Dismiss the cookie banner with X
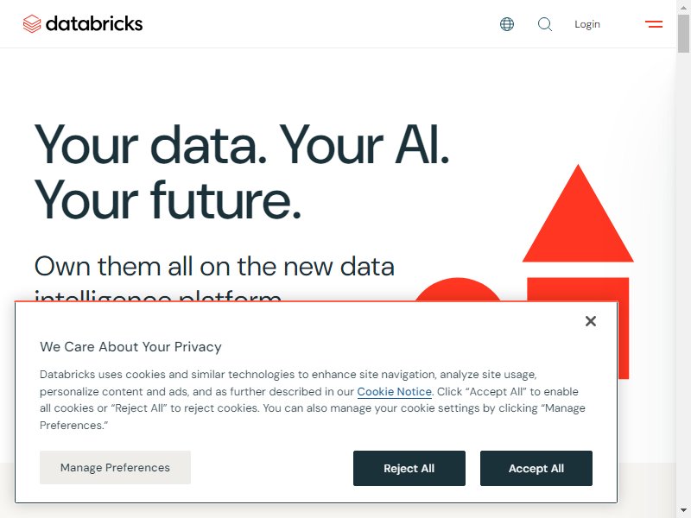Screen dimensions: 691x518 (591, 321)
